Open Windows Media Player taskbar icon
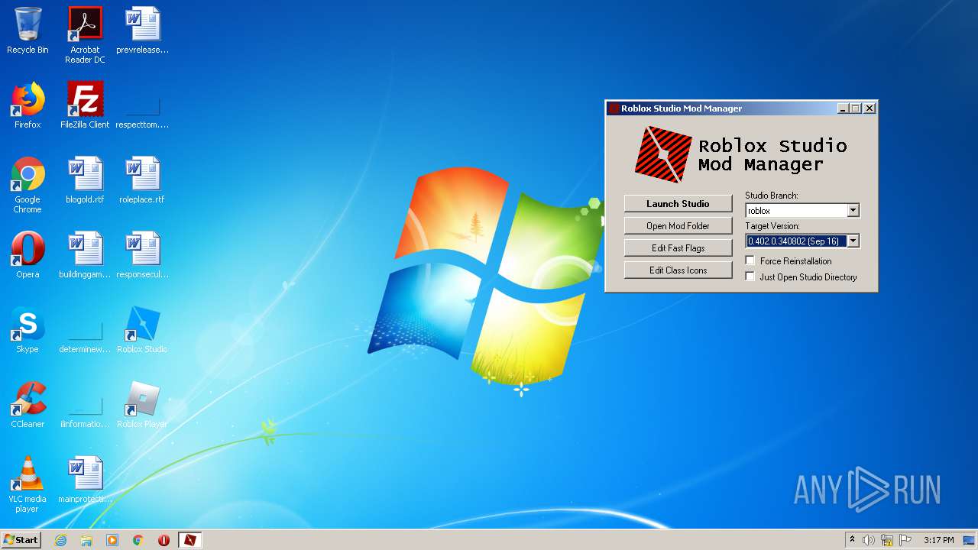The image size is (978, 550). tap(112, 540)
